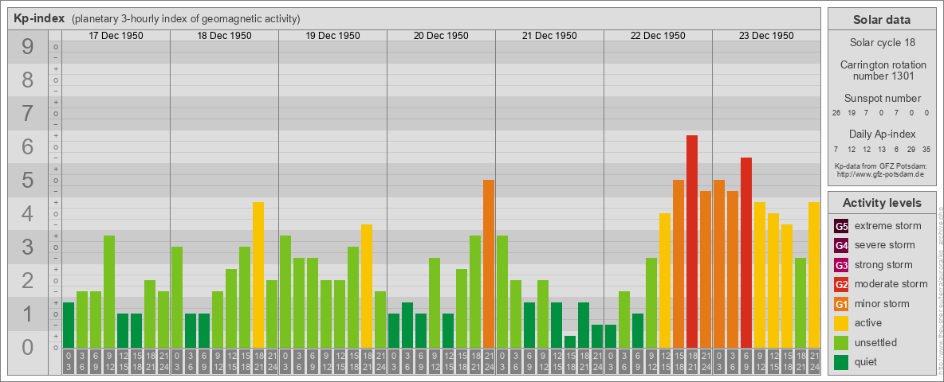Click the large '5' on the Kp scale
944x382 pixels.
pos(28,180)
